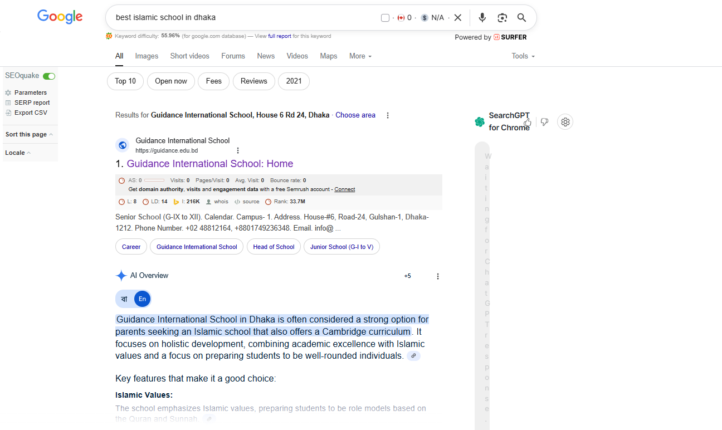The image size is (722, 430).
Task: Tick the Surfer checkbox in search bar
Action: click(x=385, y=18)
